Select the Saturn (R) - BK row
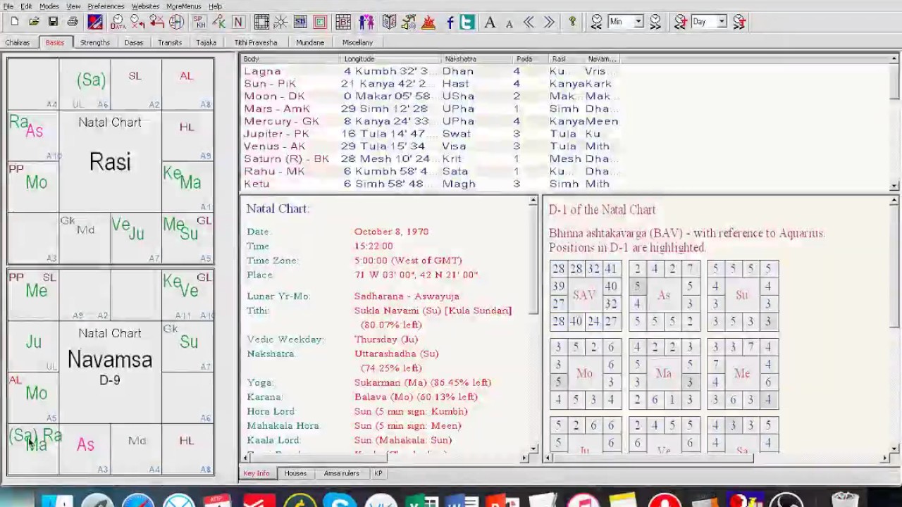 (x=431, y=158)
